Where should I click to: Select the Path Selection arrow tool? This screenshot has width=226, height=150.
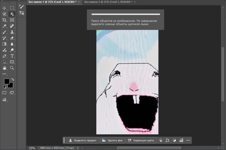[4, 62]
